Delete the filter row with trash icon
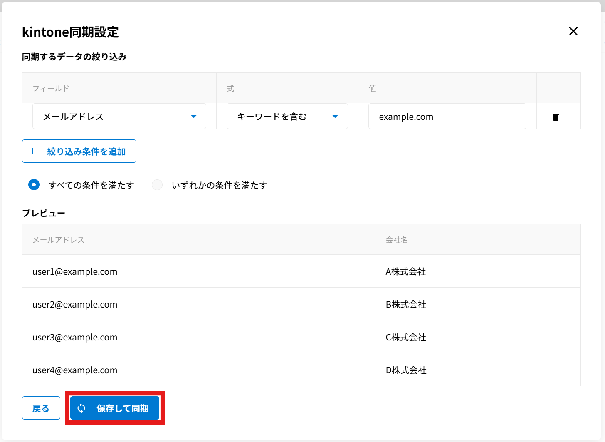Screen dimensions: 605x442 click(556, 117)
